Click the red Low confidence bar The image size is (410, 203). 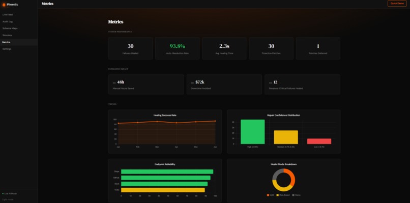tap(319, 141)
